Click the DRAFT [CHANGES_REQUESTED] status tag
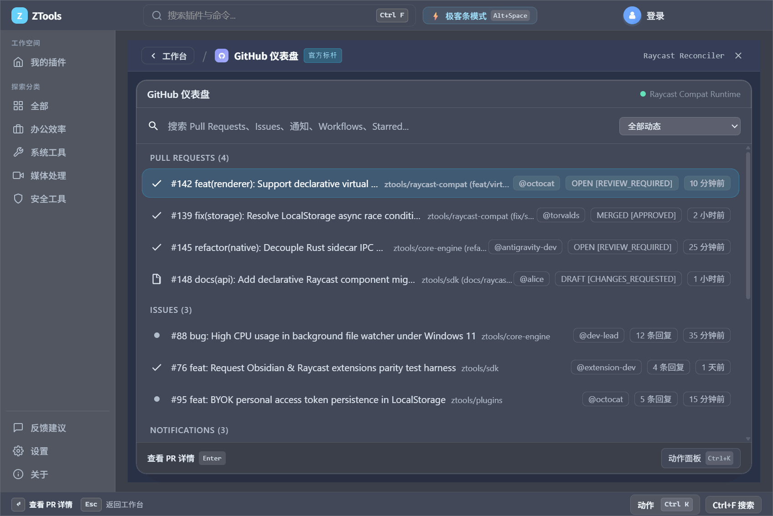This screenshot has width=773, height=516. point(618,279)
